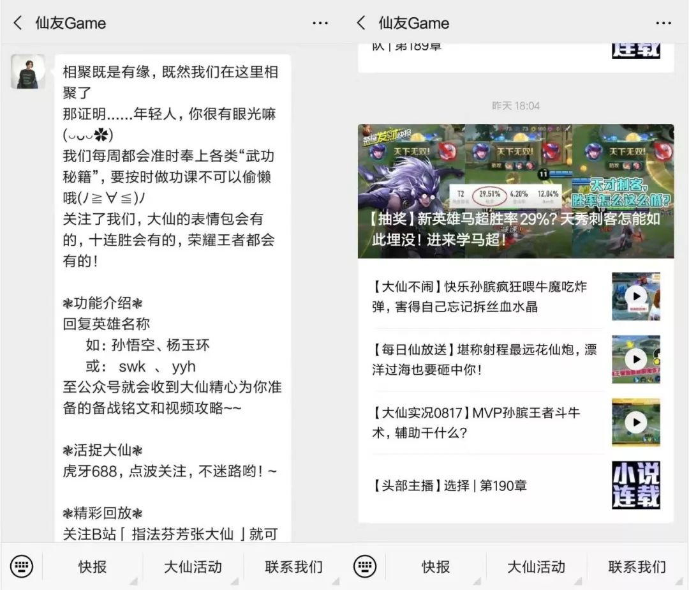This screenshot has height=590, width=689.
Task: Open the partially visible 第189章 article
Action: point(515,57)
